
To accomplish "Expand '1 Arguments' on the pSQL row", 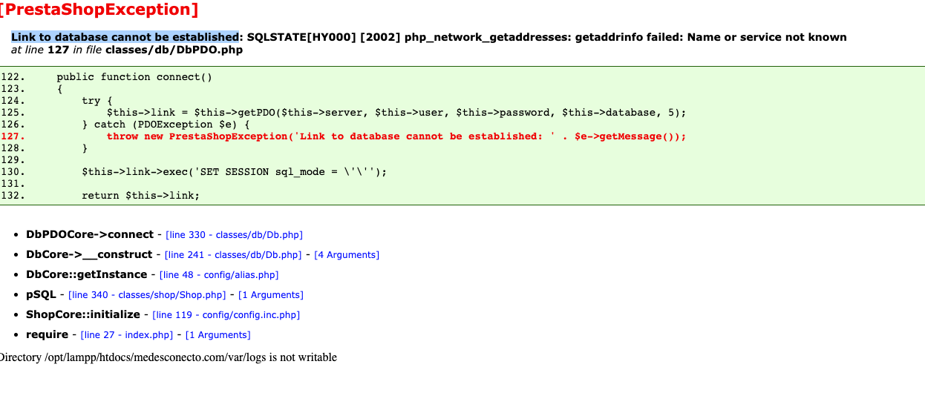I will point(270,294).
